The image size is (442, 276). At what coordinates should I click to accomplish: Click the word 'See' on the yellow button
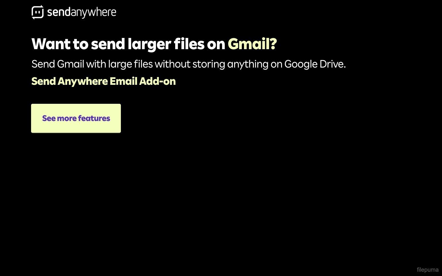[49, 118]
